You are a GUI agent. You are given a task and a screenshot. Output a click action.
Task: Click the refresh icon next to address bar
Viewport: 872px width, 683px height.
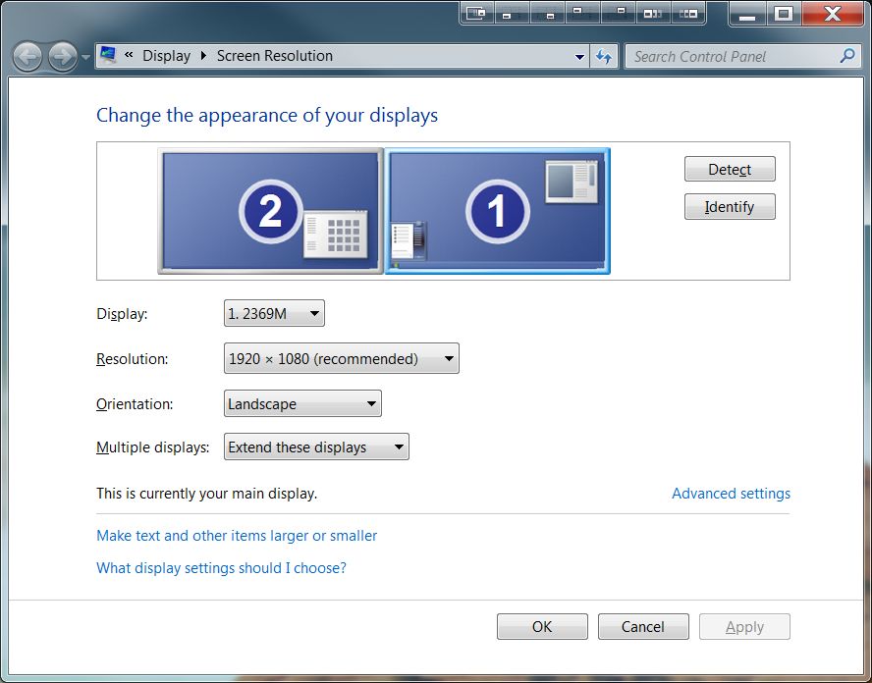click(604, 57)
